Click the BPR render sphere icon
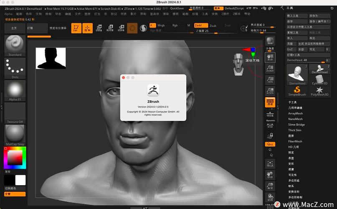Viewport: 337px width, 209px height. point(270,41)
